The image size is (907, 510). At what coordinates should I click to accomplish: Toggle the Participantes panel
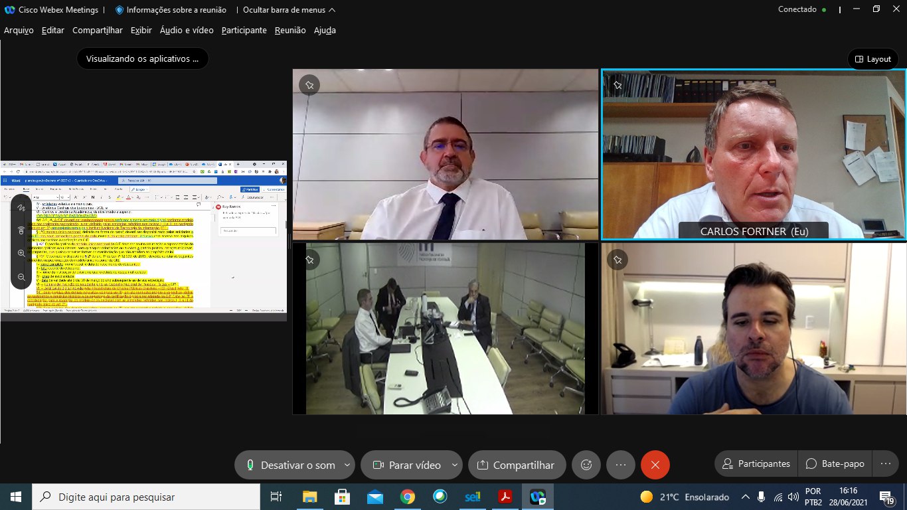tap(756, 464)
